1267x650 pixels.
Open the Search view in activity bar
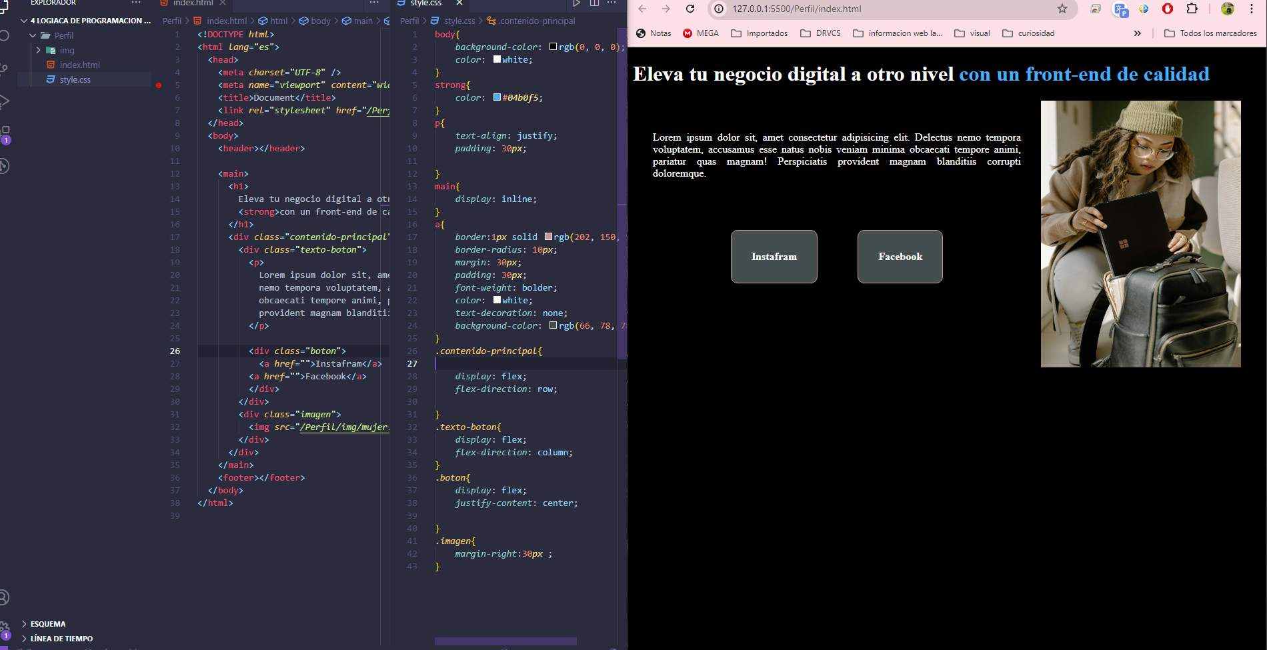[x=4, y=35]
